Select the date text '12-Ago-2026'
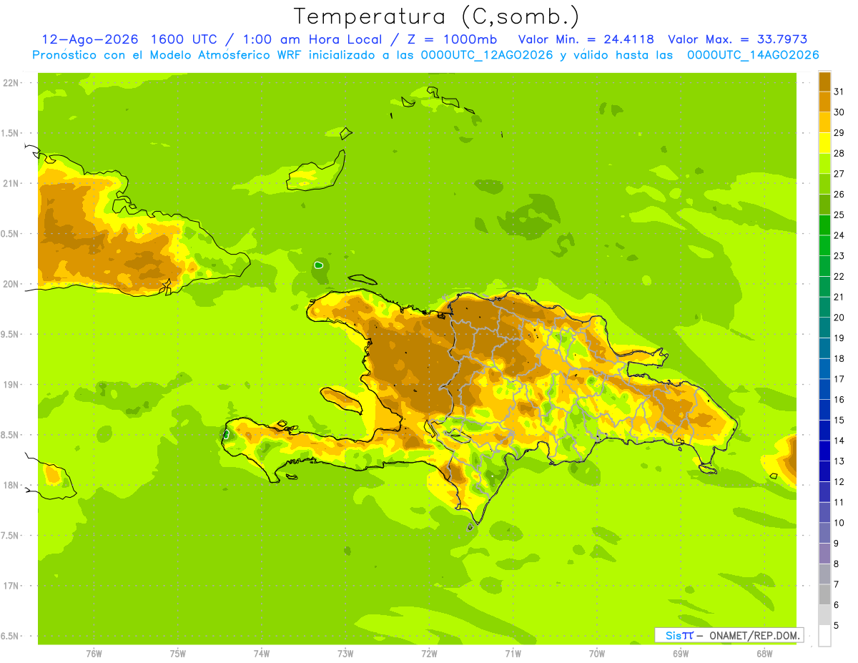This screenshot has width=858, height=663. point(90,39)
